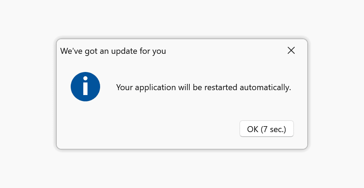The width and height of the screenshot is (364, 188).
Task: Confirm the automatic restart with OK
Action: click(x=266, y=129)
